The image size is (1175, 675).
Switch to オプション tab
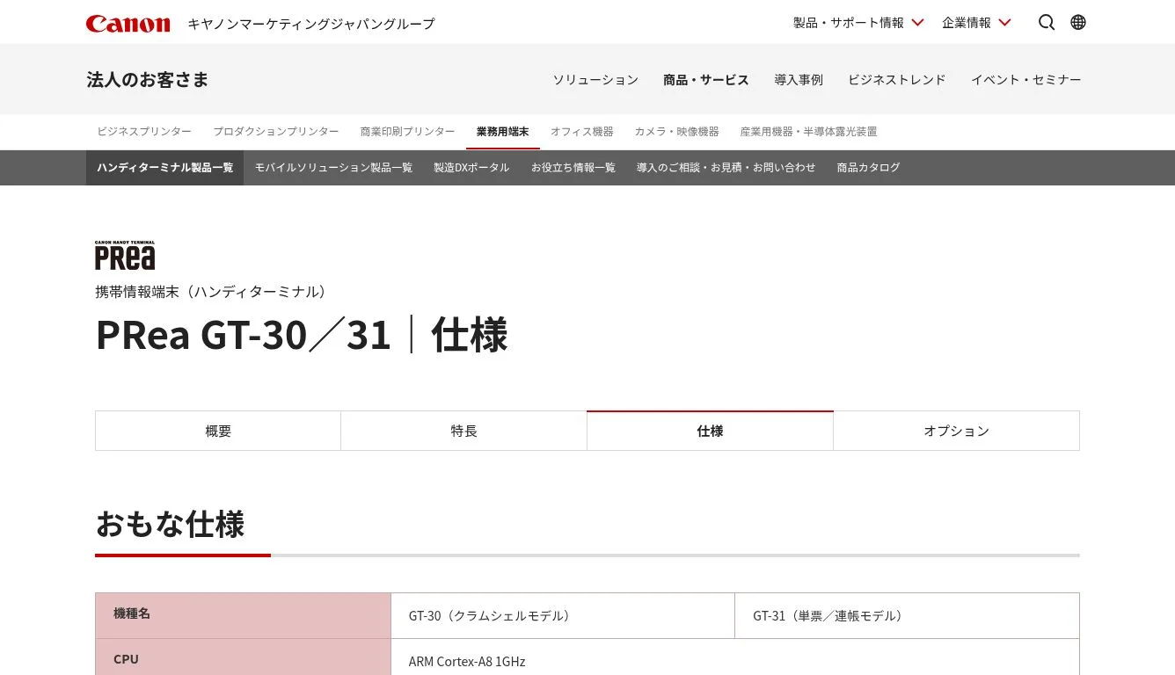click(957, 431)
